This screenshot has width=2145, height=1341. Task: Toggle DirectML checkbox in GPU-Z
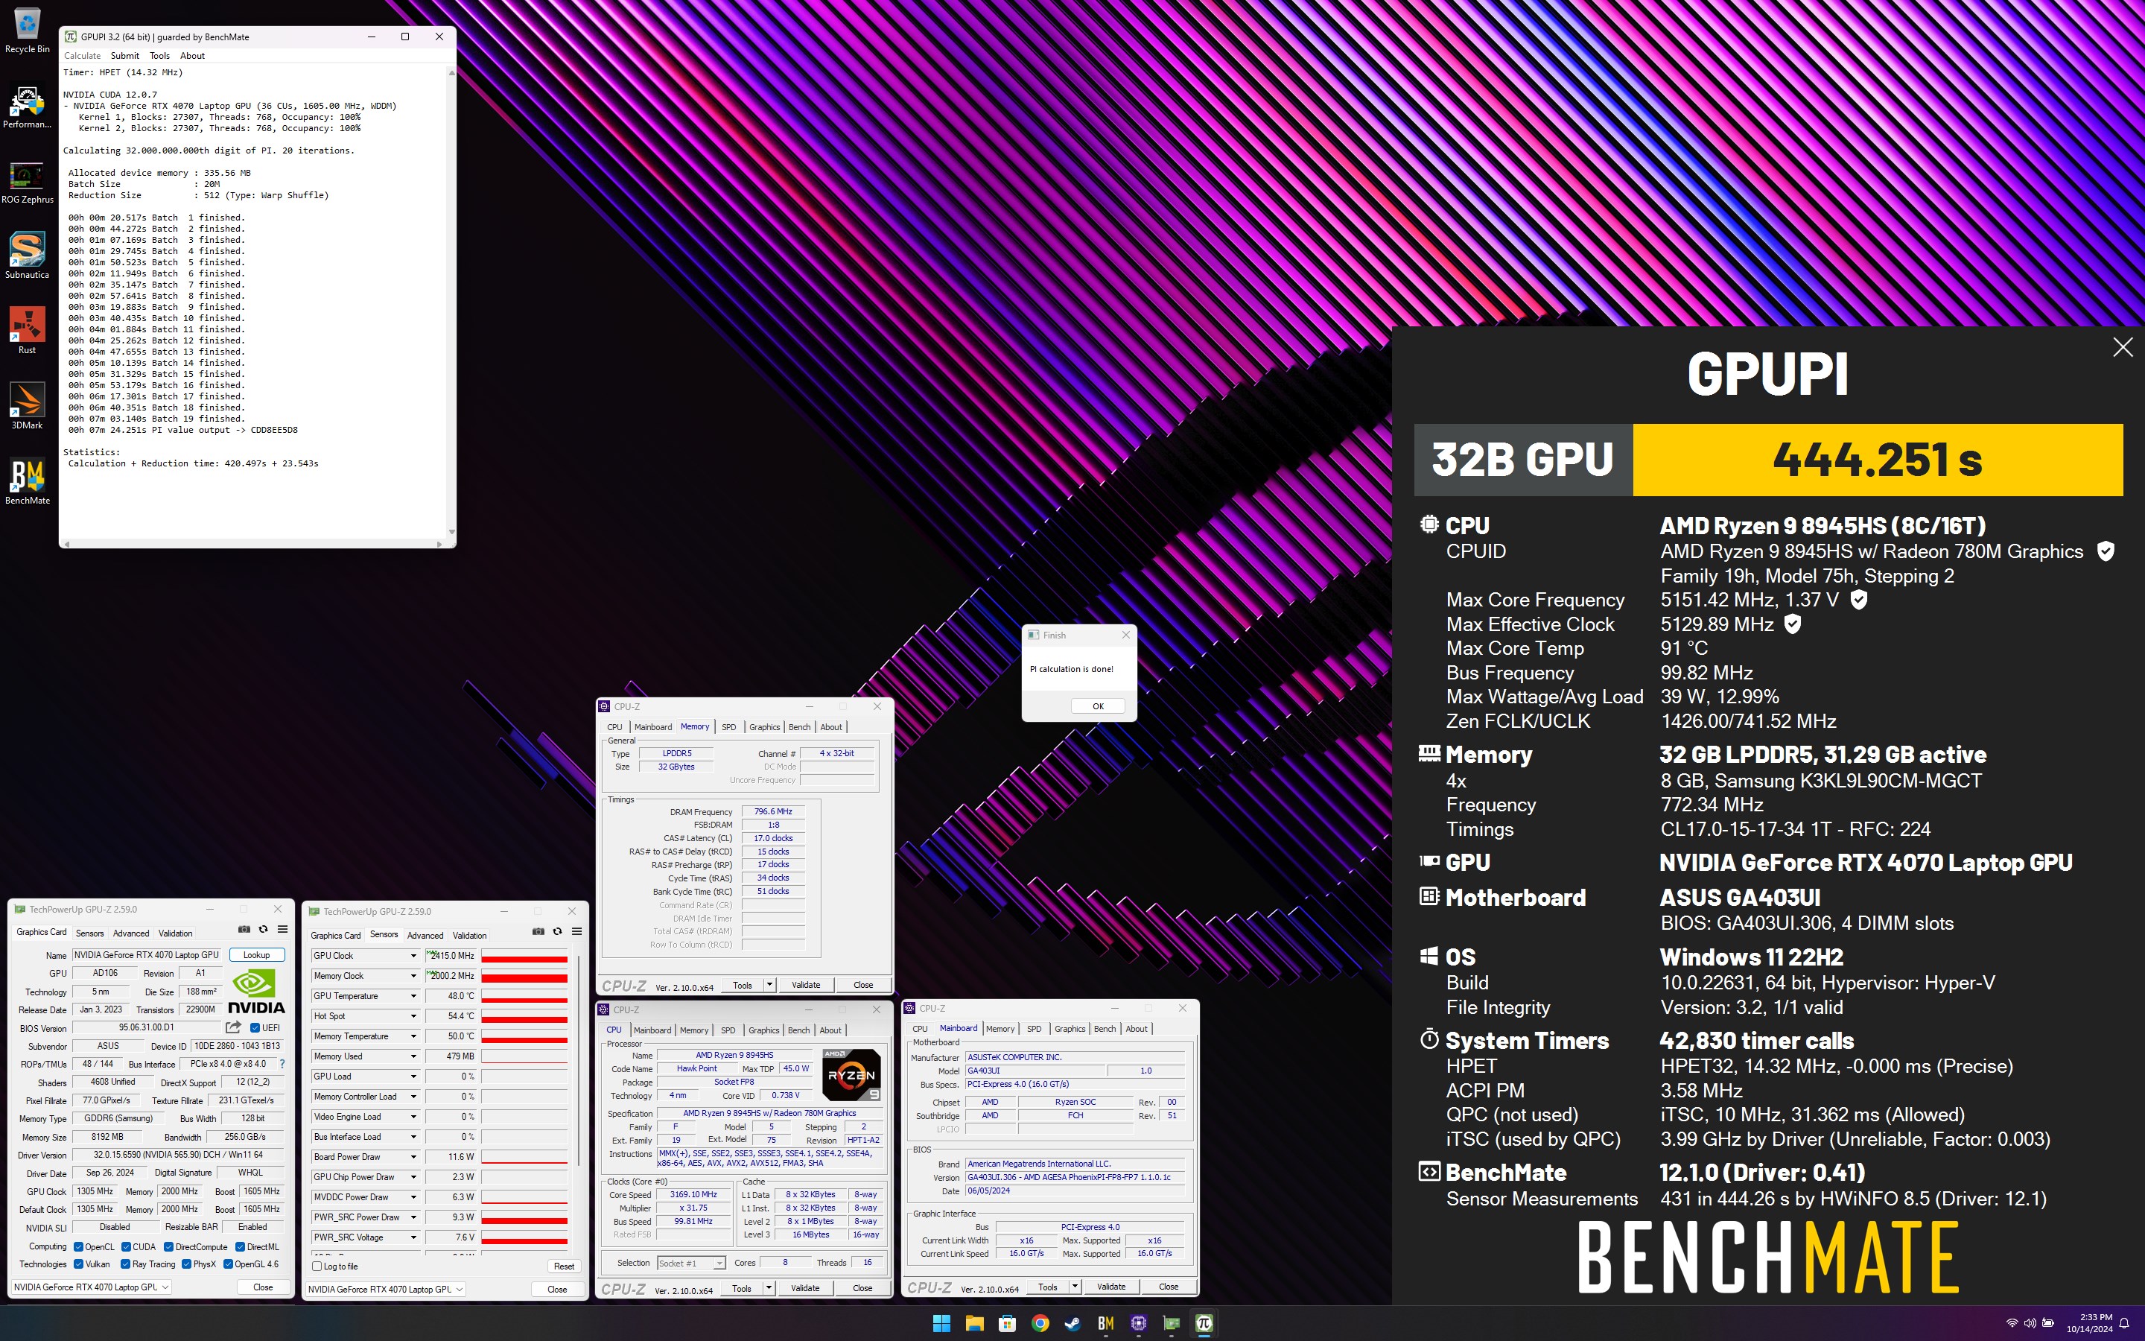[x=241, y=1247]
